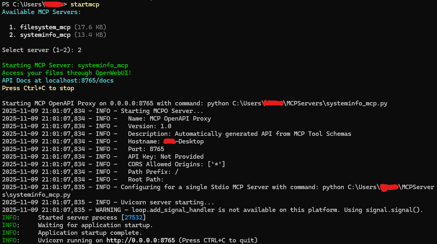This screenshot has width=437, height=244.
Task: Click the 'Waiting for application startup.' line
Action: tap(95, 225)
